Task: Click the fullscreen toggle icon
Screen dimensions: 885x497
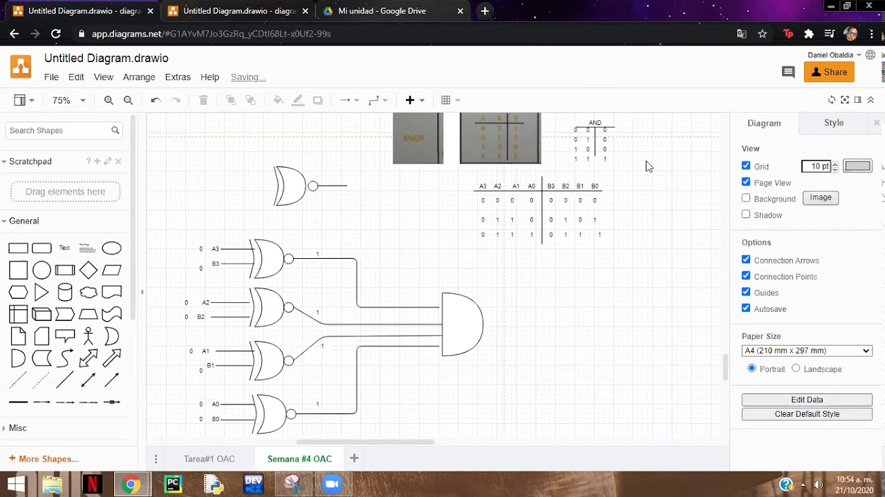Action: point(845,100)
